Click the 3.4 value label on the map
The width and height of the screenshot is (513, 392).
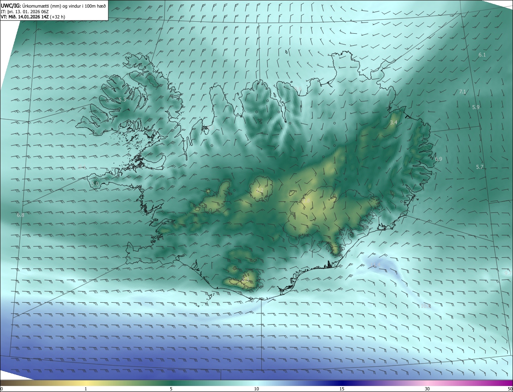point(394,122)
